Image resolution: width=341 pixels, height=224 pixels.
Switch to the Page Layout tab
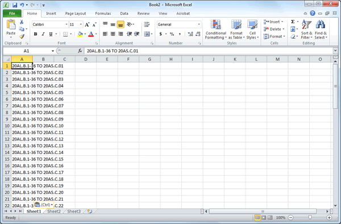pyautogui.click(x=76, y=14)
